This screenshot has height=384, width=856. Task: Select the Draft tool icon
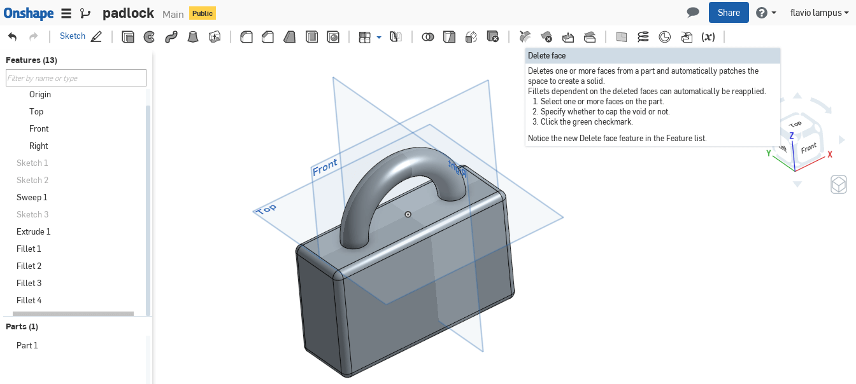(290, 37)
